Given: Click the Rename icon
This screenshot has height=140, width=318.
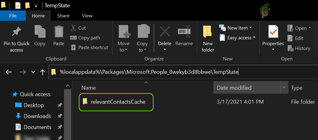Looking at the screenshot, I should tap(184, 32).
